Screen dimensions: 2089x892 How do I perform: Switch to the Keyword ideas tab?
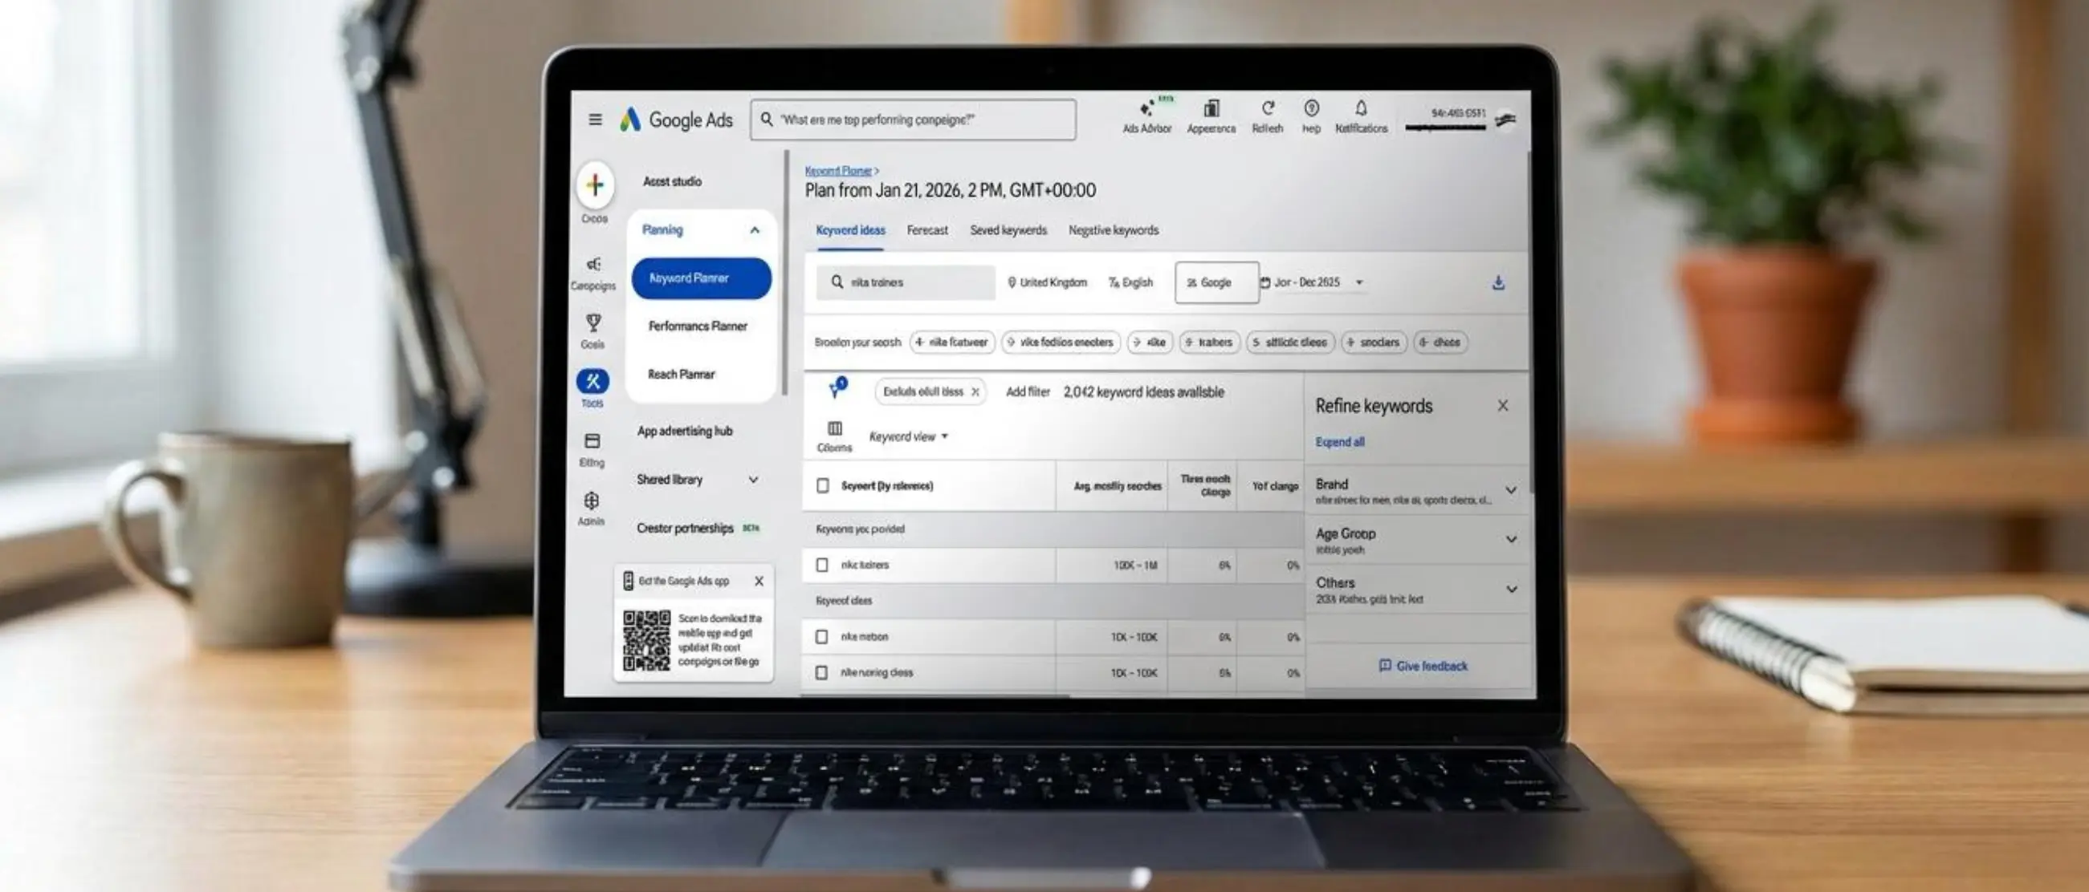tap(850, 230)
